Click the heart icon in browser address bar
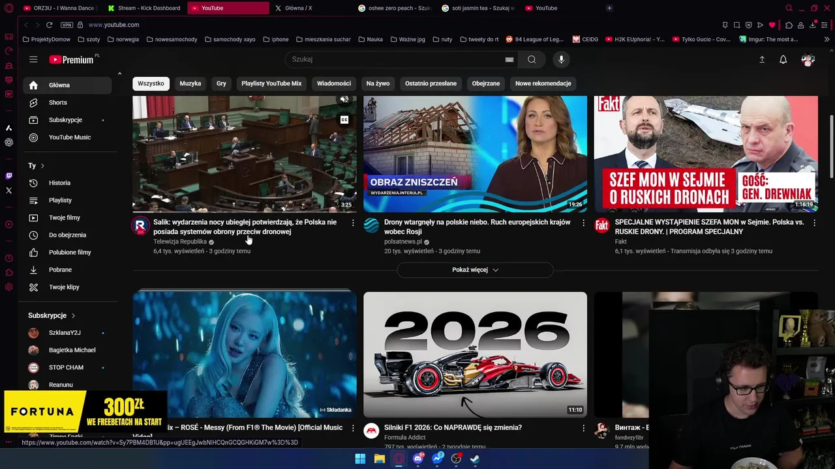Screen dimensions: 835x469 tap(772, 25)
